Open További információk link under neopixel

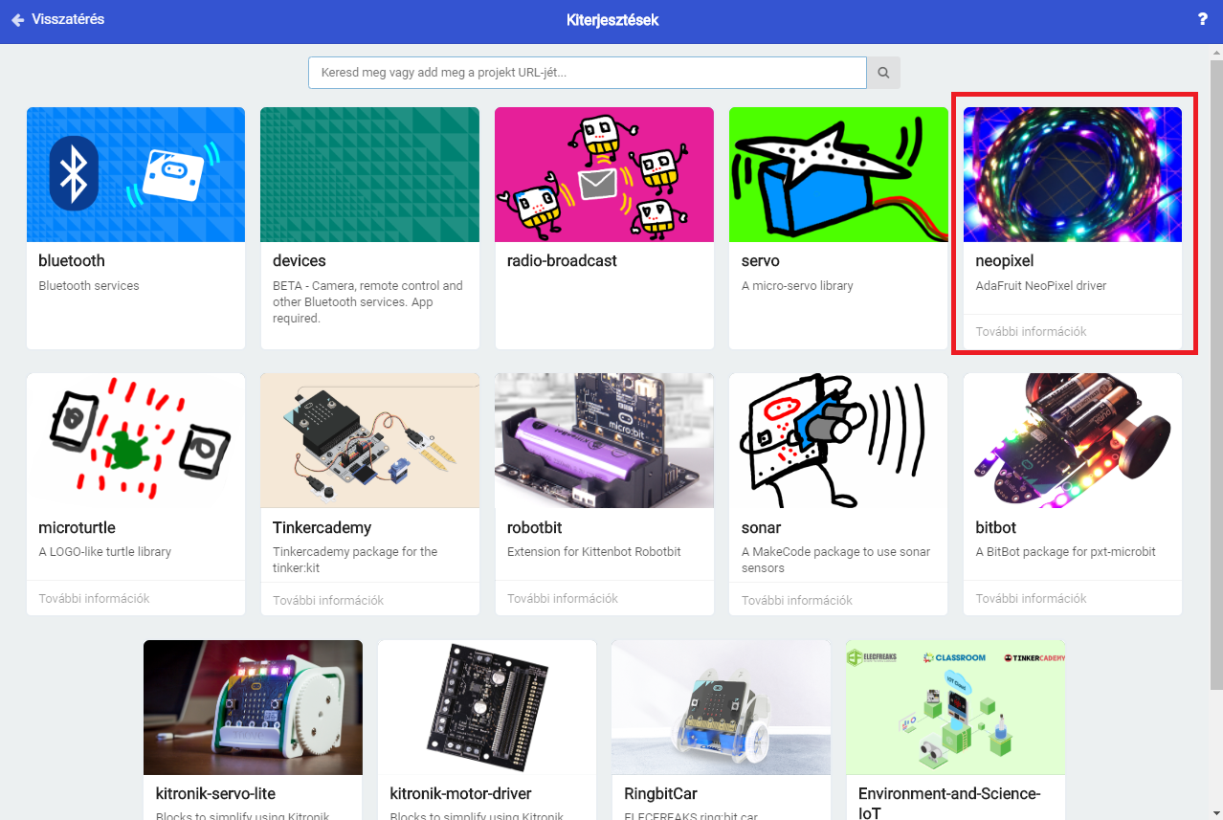1031,332
